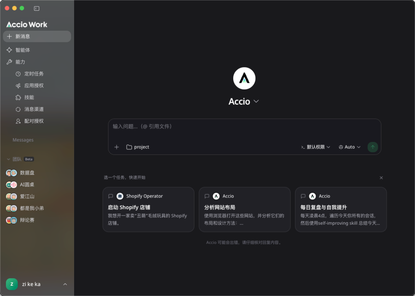Collapse the 团队 Beta team section

click(8, 159)
